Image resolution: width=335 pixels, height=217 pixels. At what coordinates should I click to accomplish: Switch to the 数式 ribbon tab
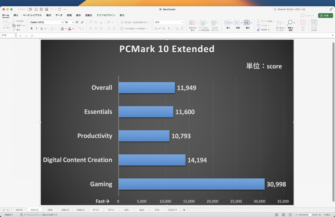pyautogui.click(x=49, y=15)
